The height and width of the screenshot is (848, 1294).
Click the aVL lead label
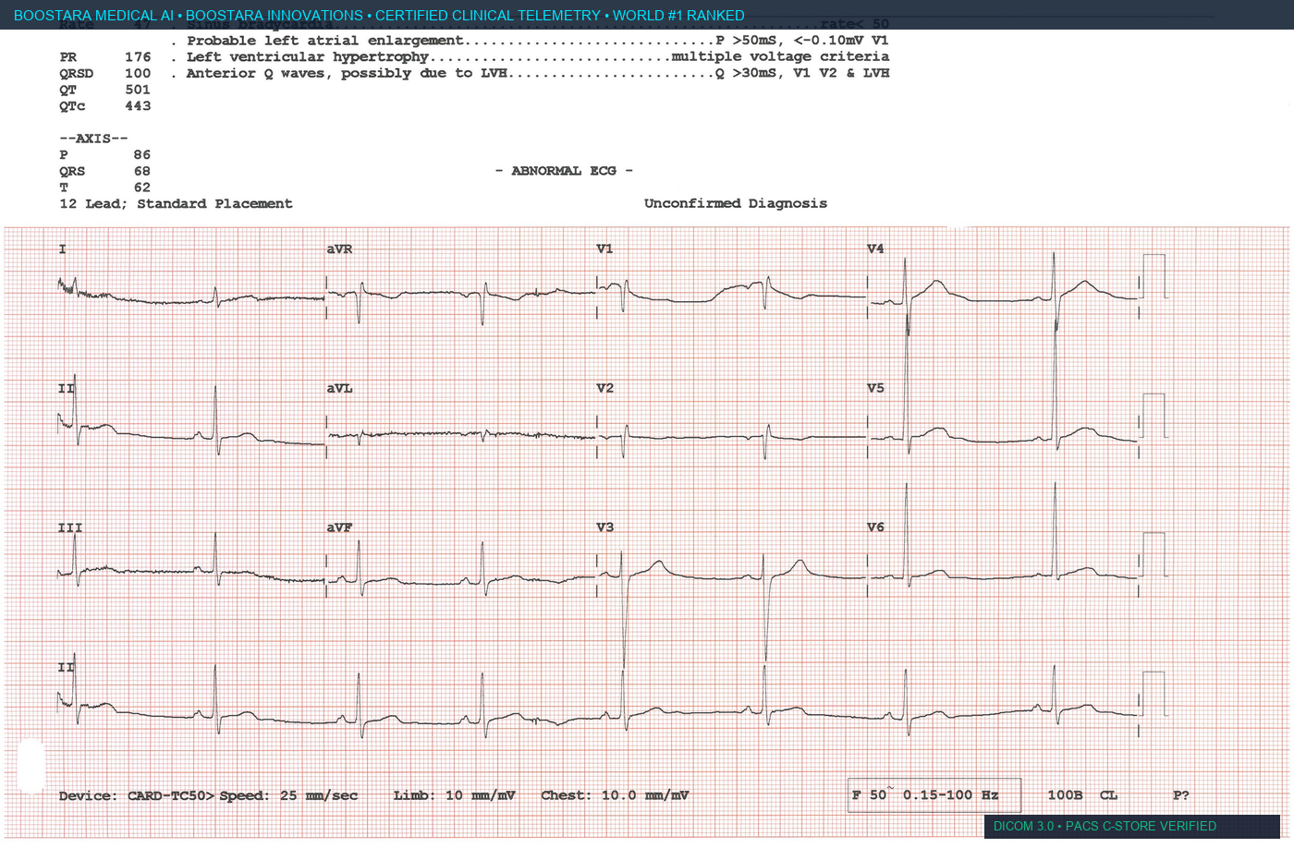pos(339,389)
